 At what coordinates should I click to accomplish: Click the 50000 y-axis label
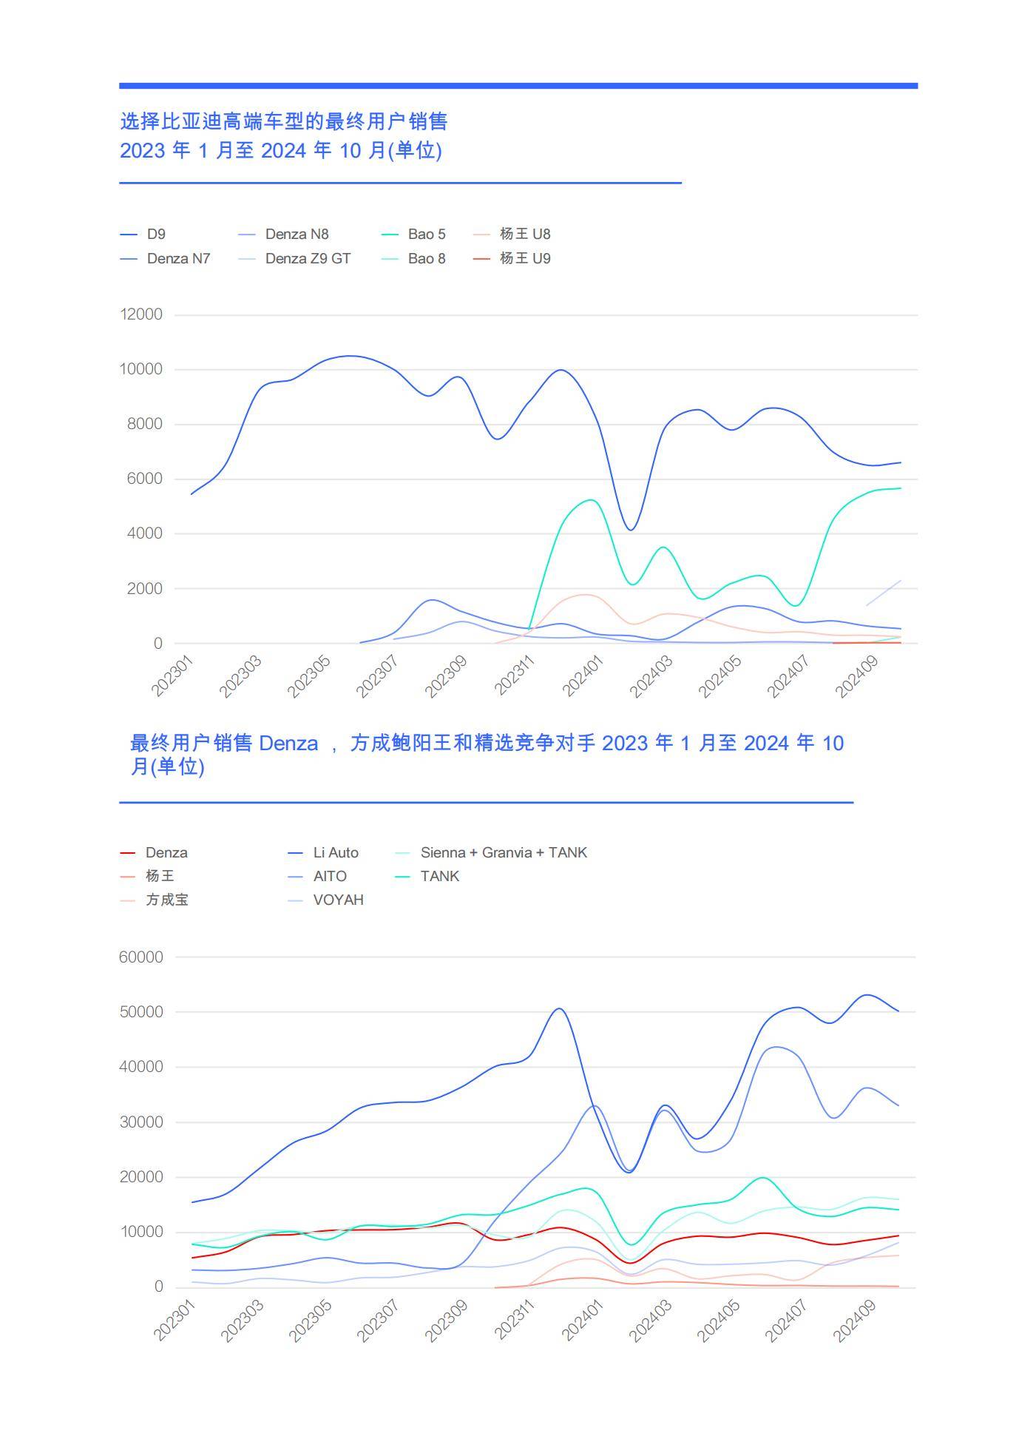[x=141, y=1012]
